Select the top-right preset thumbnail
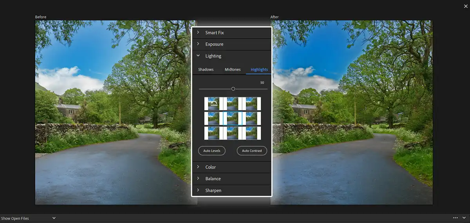The width and height of the screenshot is (470, 223). click(x=251, y=104)
